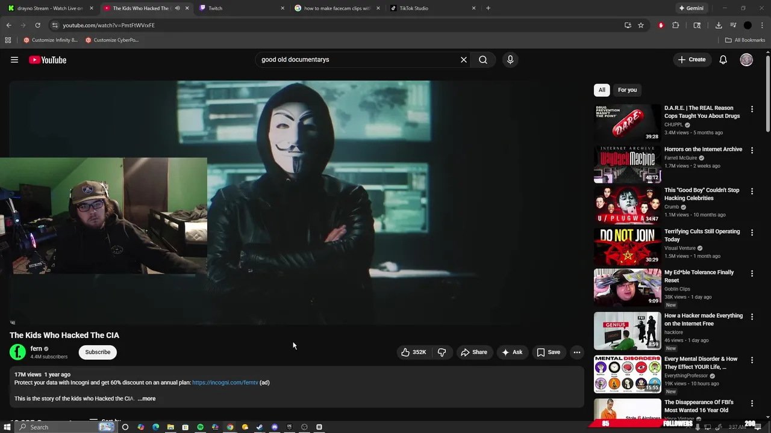Open the apps grid in bookmarks bar
Screen dimensions: 771x433
(x=8, y=40)
